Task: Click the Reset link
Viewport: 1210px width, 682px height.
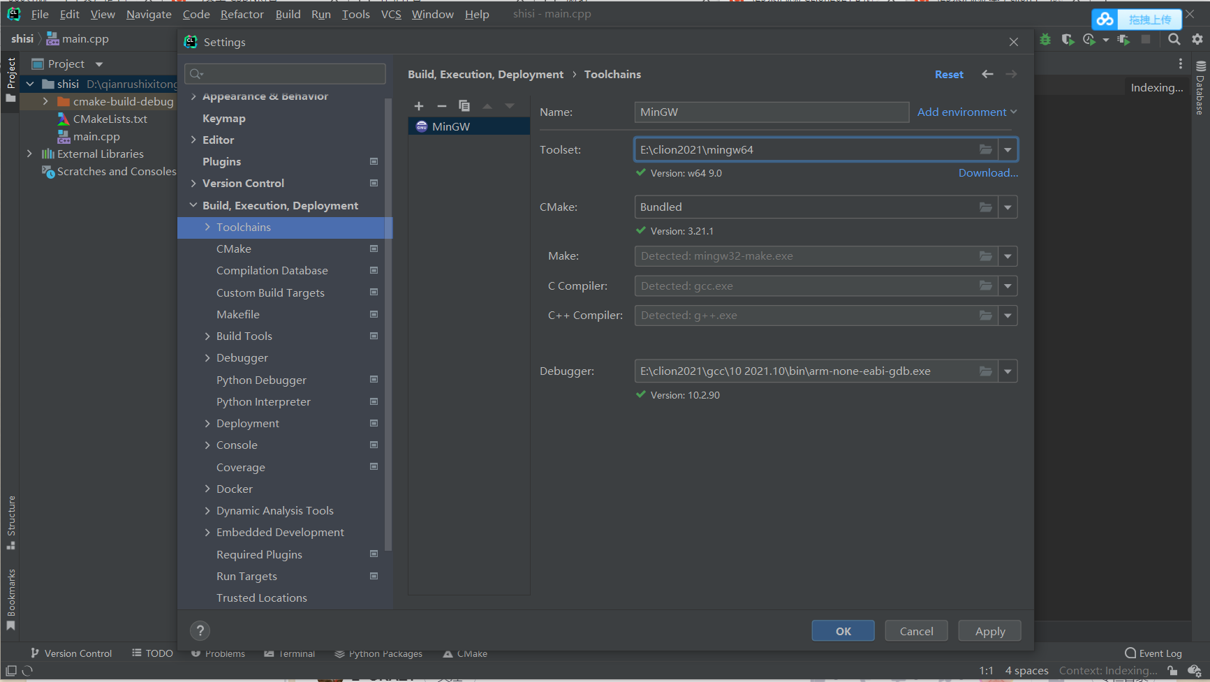Action: pos(949,74)
